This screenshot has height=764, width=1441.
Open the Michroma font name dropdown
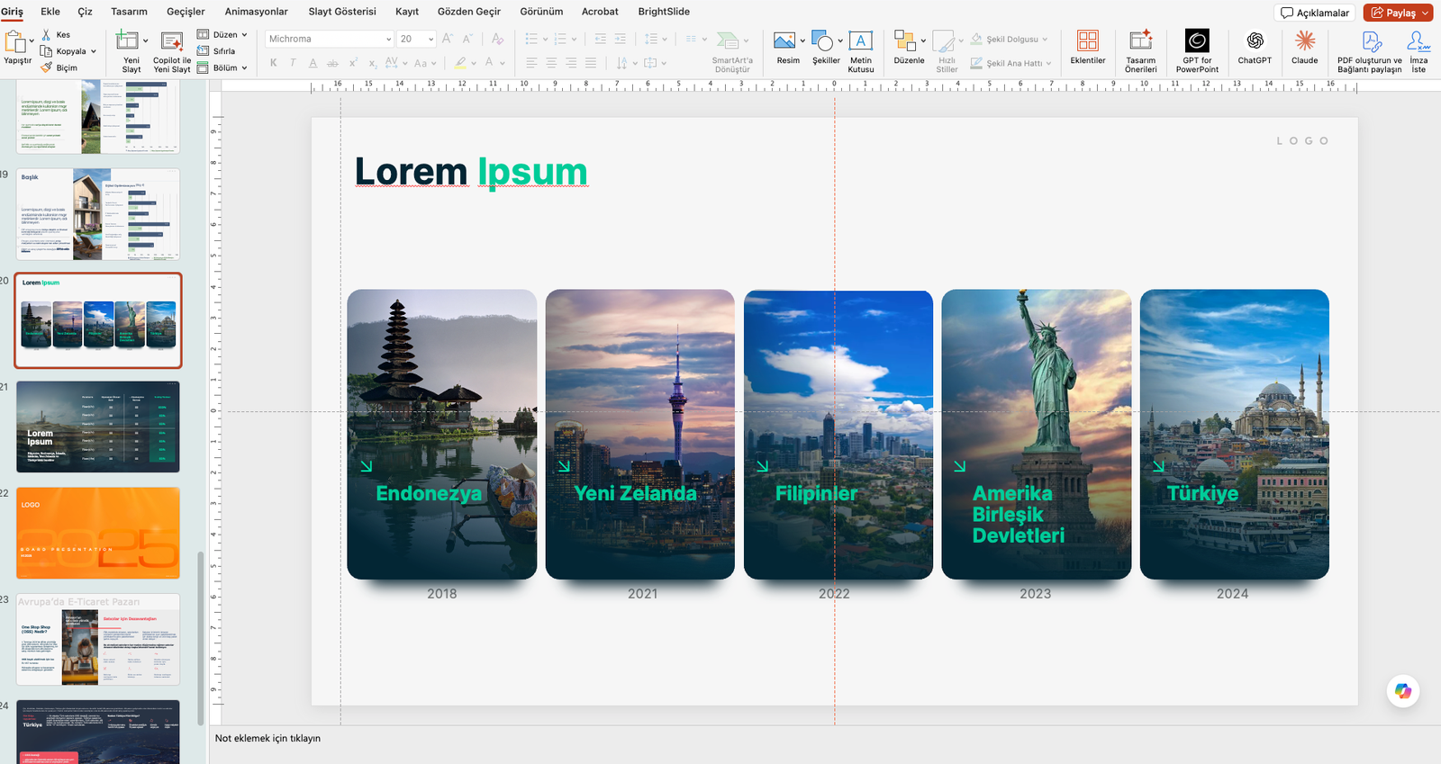tap(388, 39)
